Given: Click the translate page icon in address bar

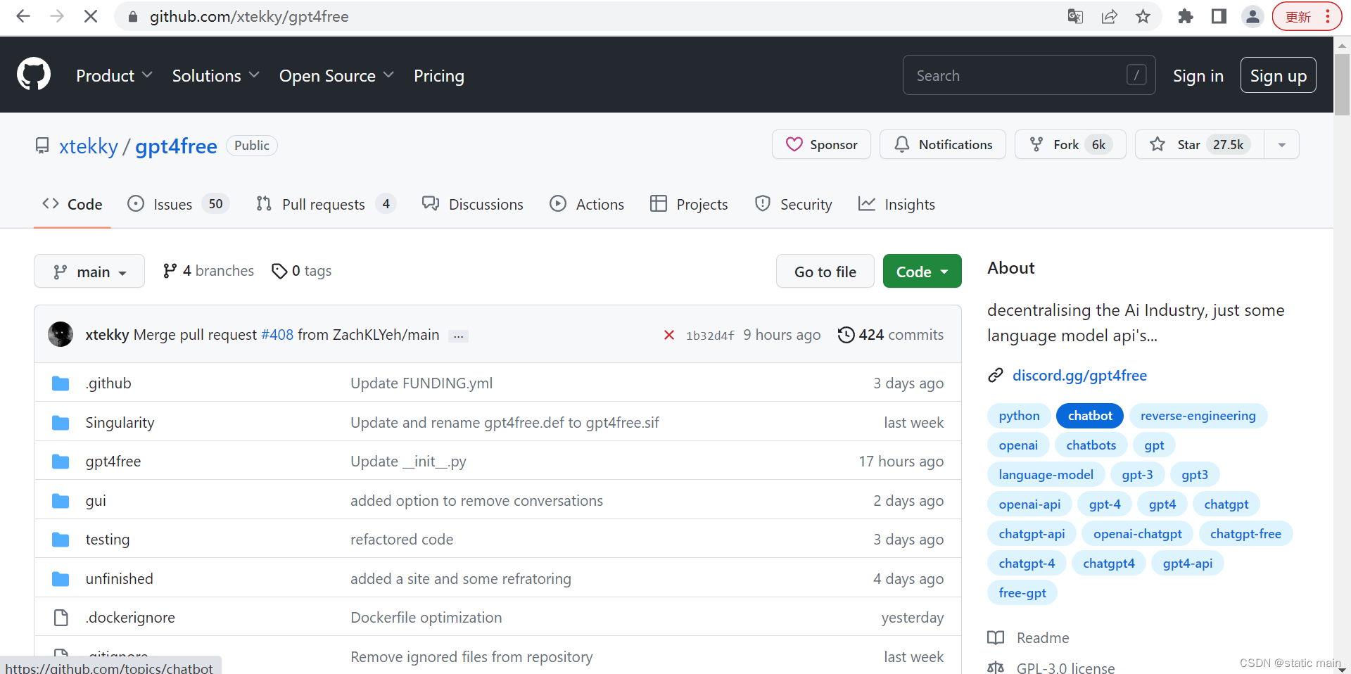Looking at the screenshot, I should point(1075,16).
